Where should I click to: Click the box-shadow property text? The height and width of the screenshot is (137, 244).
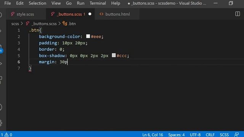click(x=52, y=56)
